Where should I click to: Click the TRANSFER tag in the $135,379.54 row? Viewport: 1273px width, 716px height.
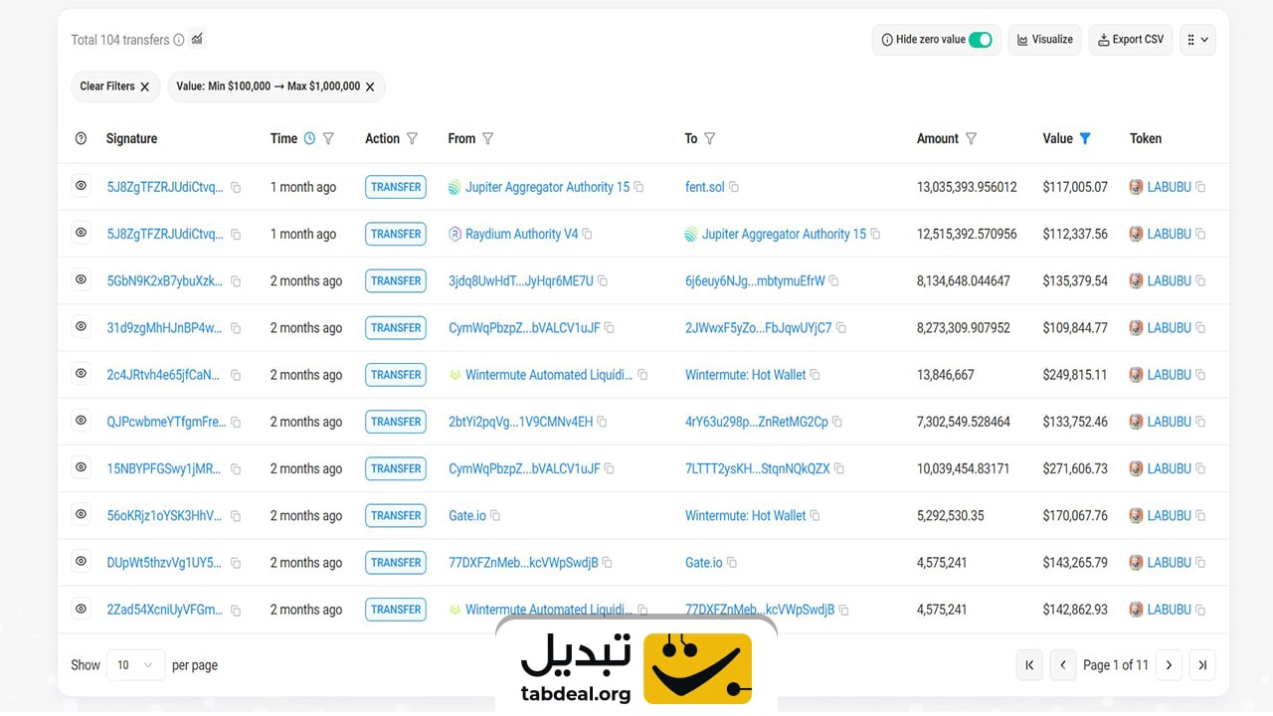pos(396,281)
